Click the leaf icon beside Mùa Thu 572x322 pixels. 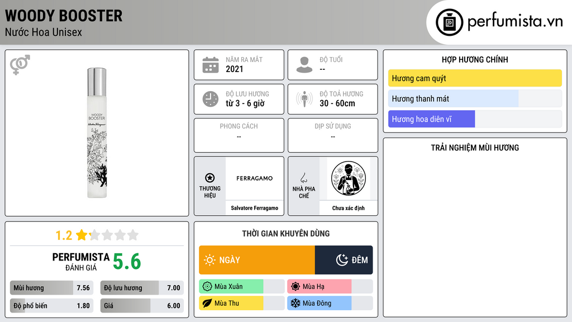[207, 303]
